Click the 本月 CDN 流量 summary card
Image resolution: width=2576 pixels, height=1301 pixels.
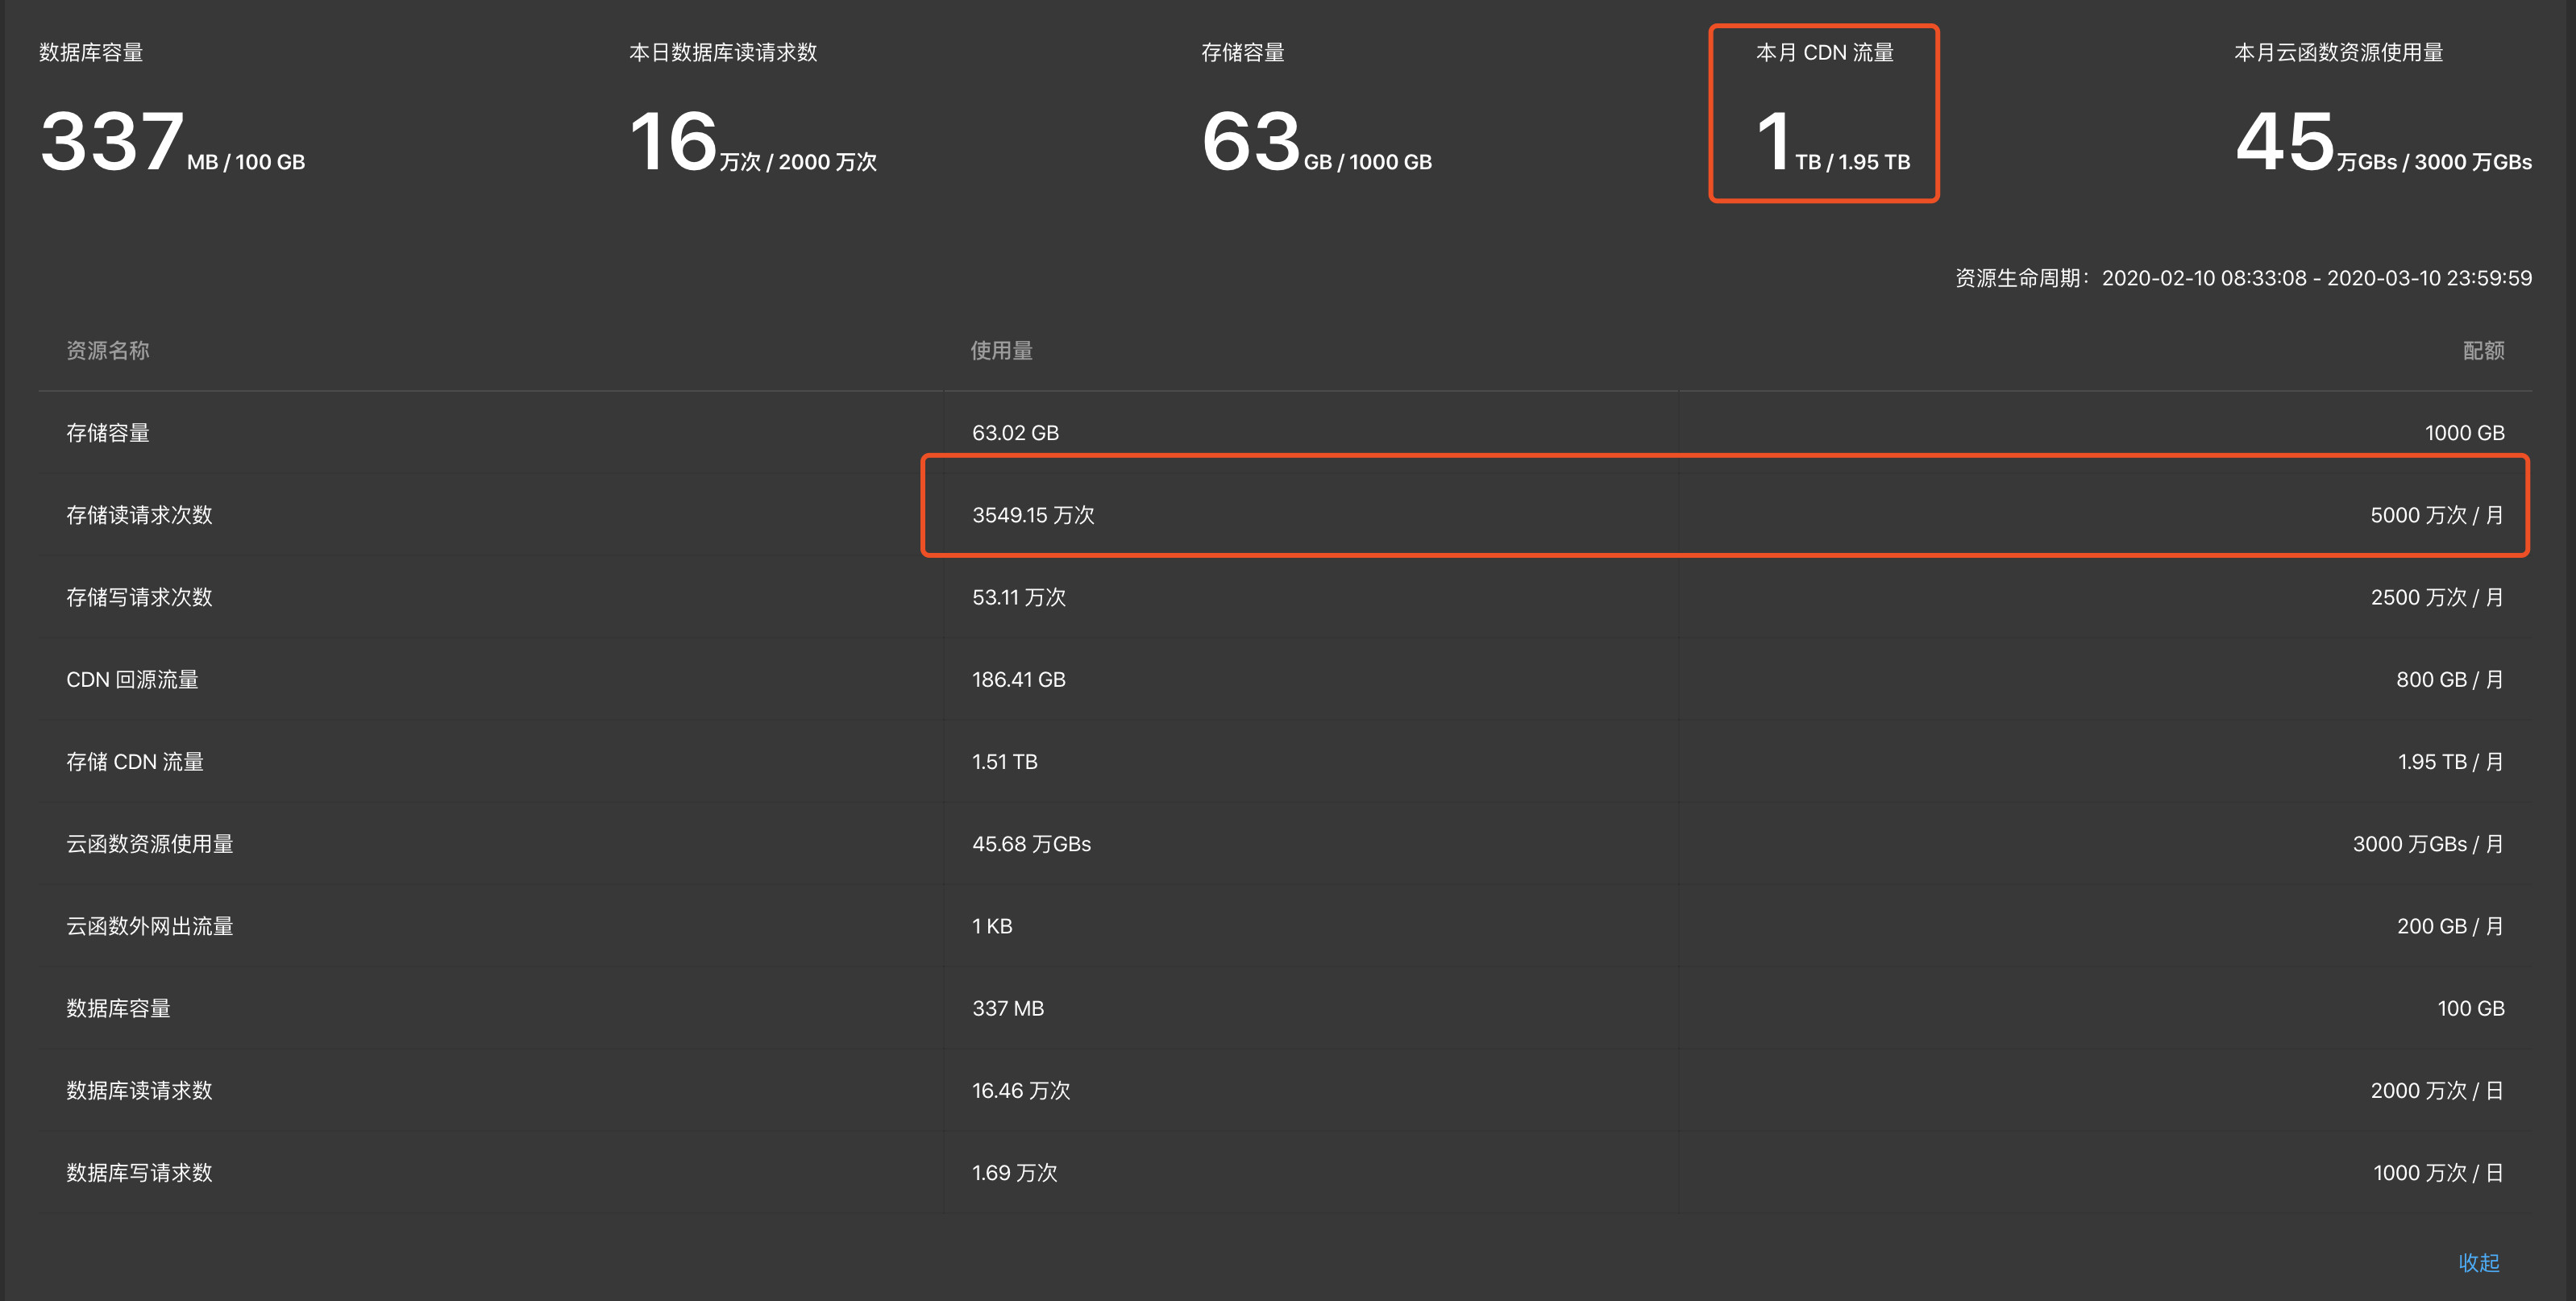coord(1824,113)
